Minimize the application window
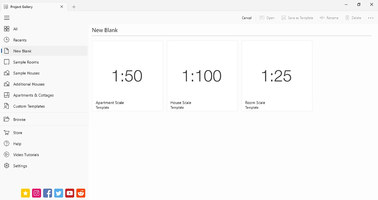The width and height of the screenshot is (378, 200). pos(346,4)
